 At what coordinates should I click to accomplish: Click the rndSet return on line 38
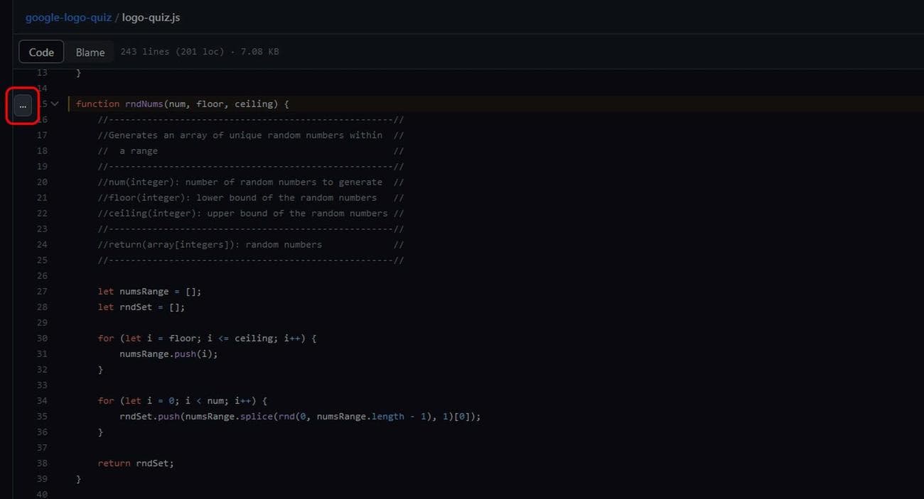coord(155,463)
